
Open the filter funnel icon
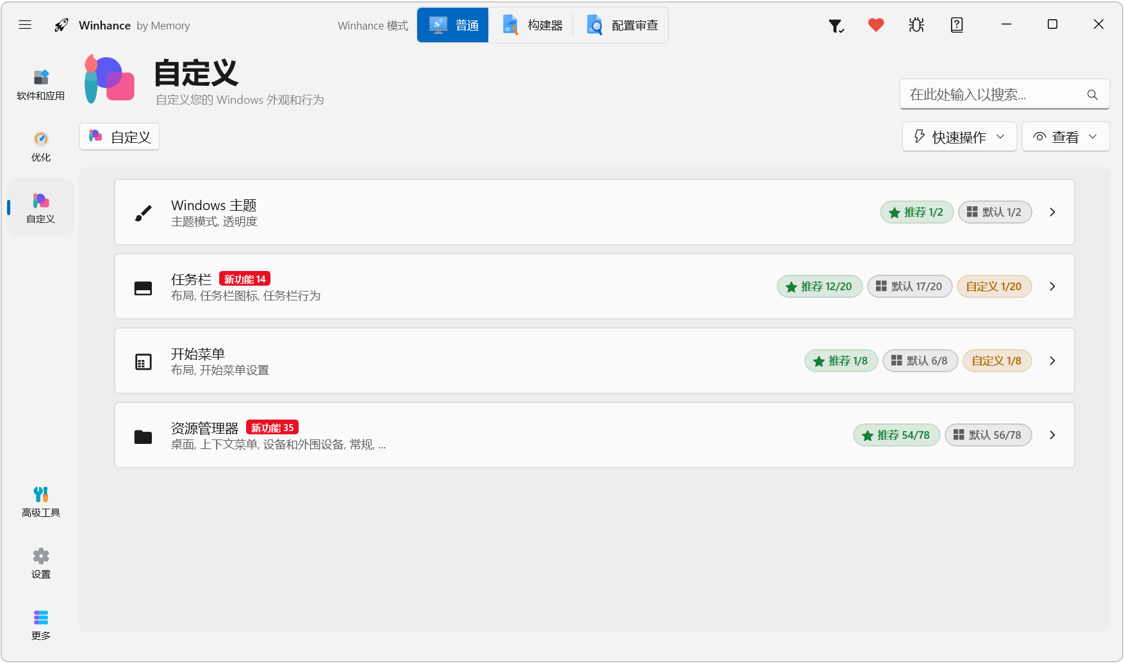[836, 26]
